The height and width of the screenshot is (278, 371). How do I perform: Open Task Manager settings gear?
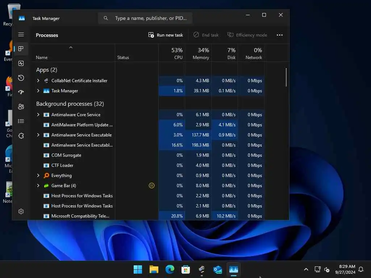coord(21,211)
